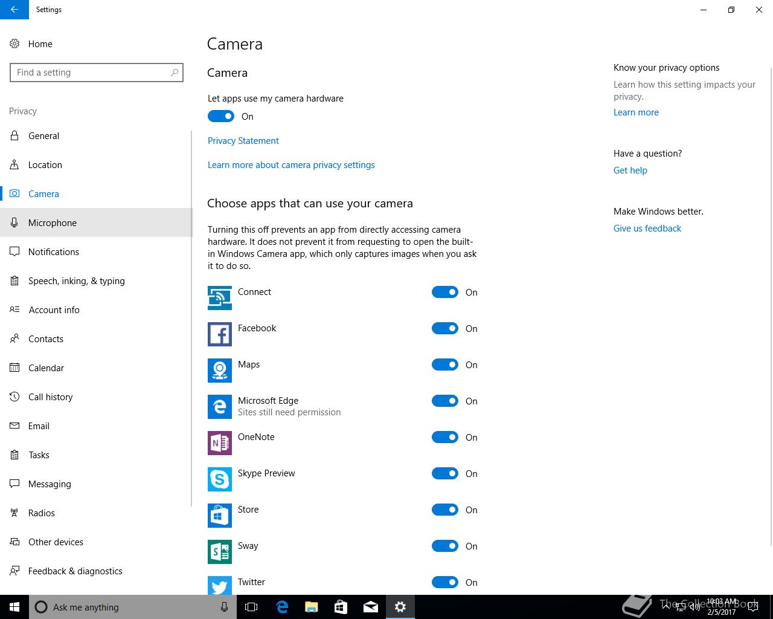This screenshot has width=773, height=619.
Task: Open the Mail app from the taskbar
Action: coord(370,607)
